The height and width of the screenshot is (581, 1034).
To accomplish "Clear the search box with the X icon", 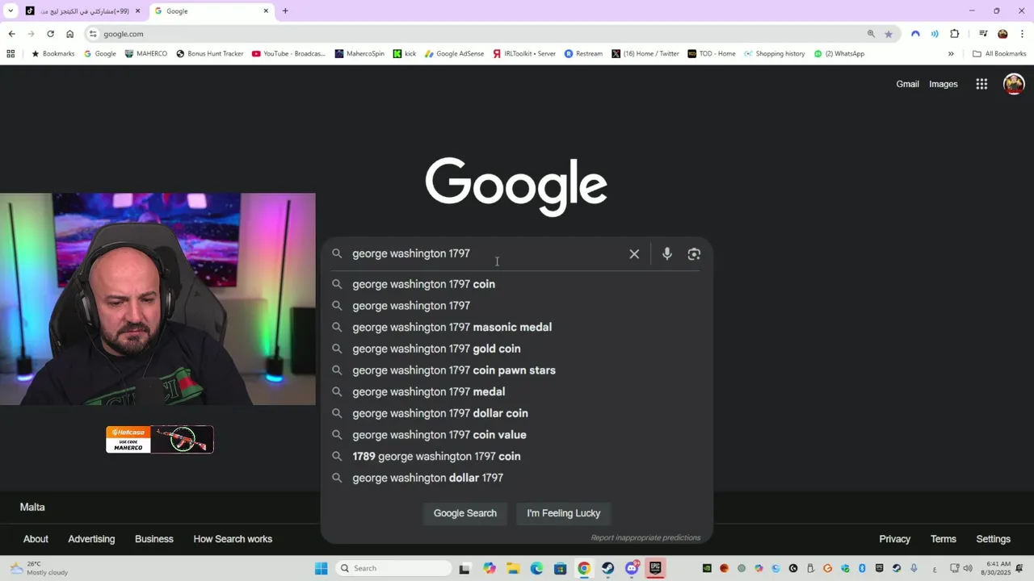I will point(634,254).
